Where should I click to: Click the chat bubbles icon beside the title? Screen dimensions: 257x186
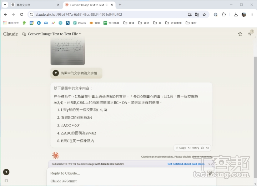click(24, 34)
